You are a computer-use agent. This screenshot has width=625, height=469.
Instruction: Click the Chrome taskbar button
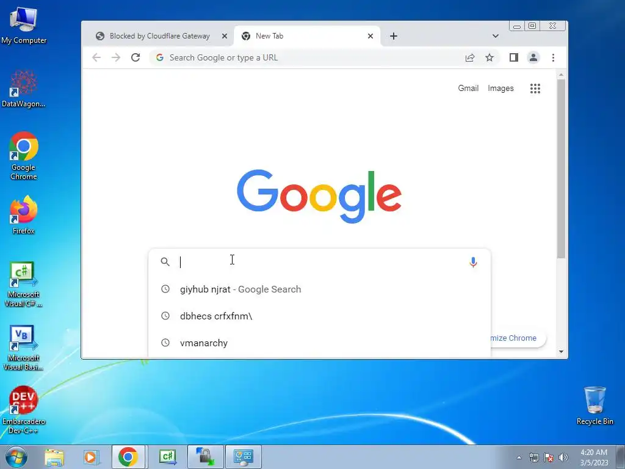[x=128, y=457]
